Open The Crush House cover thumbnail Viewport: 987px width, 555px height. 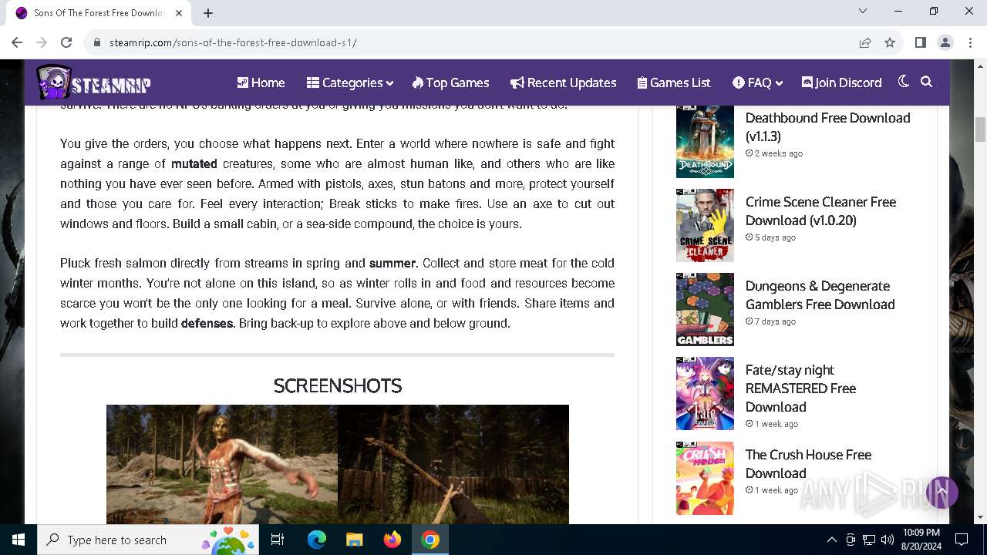705,479
